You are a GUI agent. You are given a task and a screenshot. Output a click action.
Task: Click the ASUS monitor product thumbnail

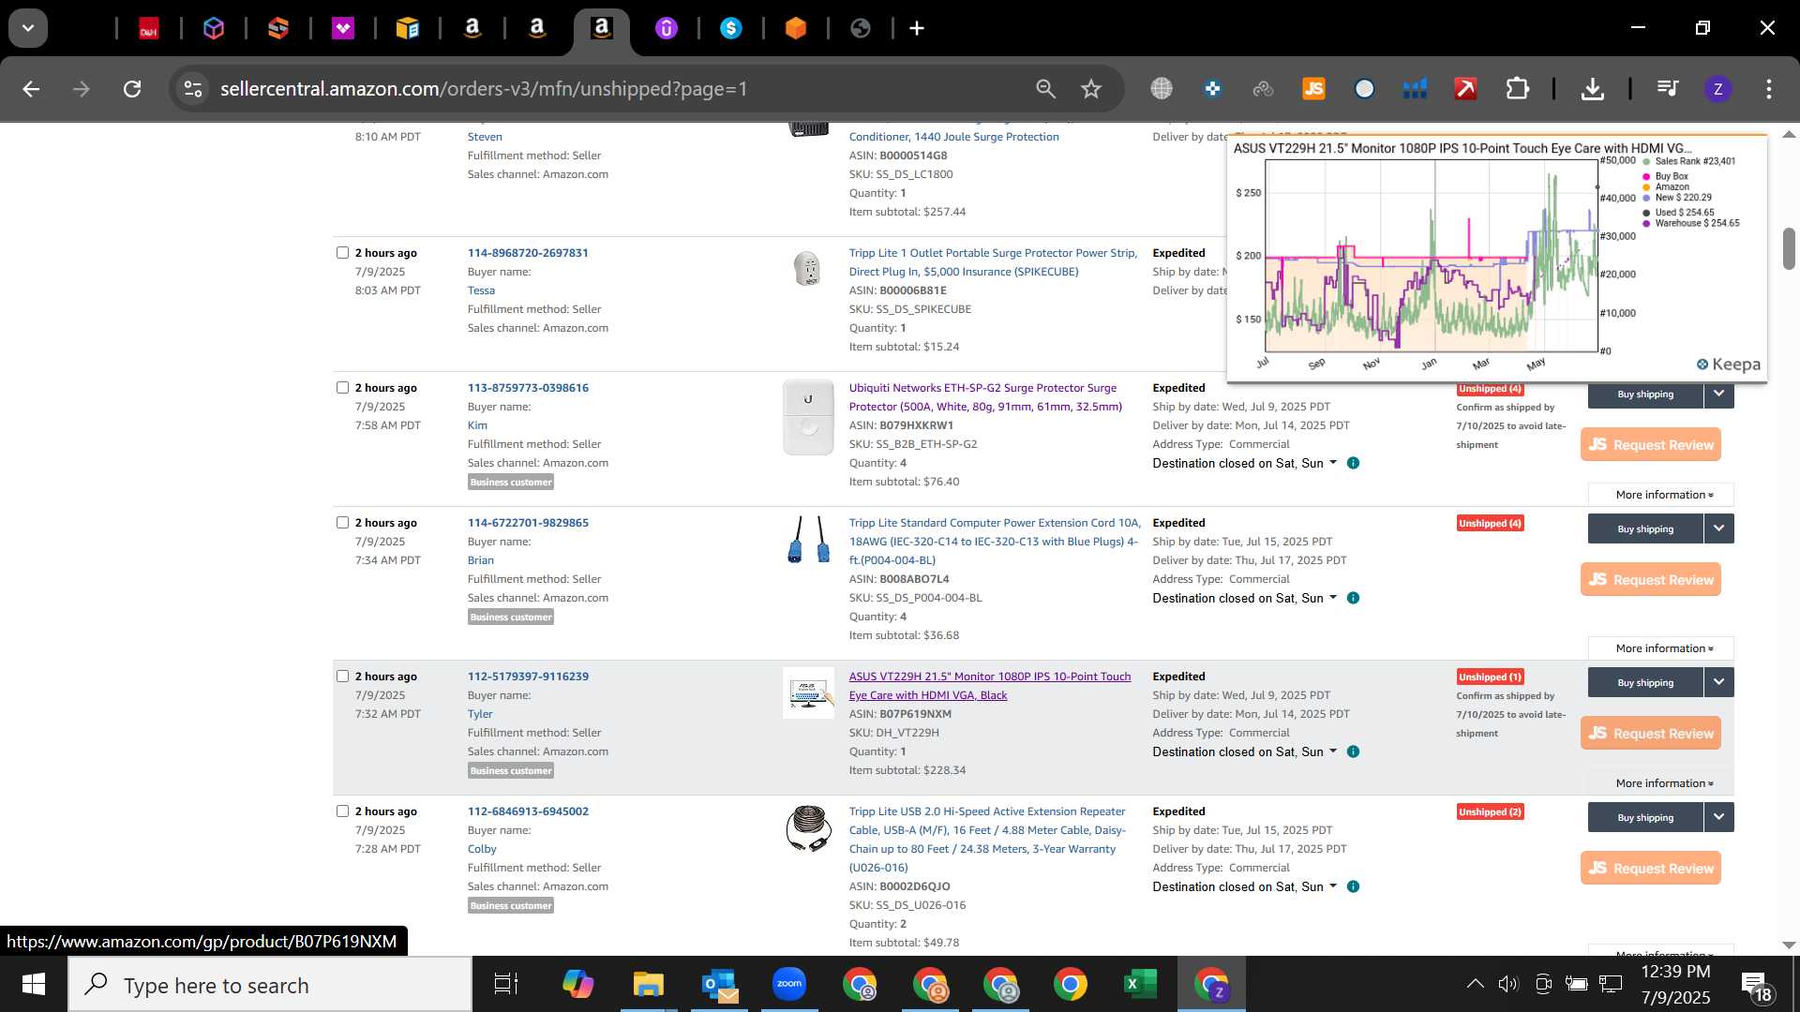[808, 693]
